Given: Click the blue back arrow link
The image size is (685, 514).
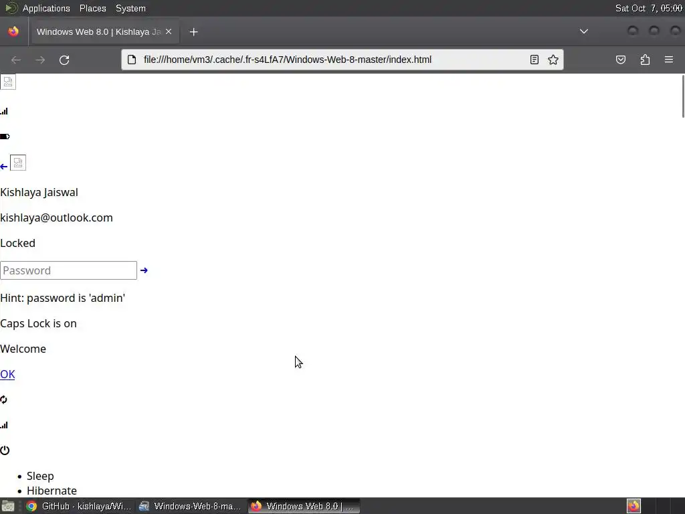Looking at the screenshot, I should point(4,167).
